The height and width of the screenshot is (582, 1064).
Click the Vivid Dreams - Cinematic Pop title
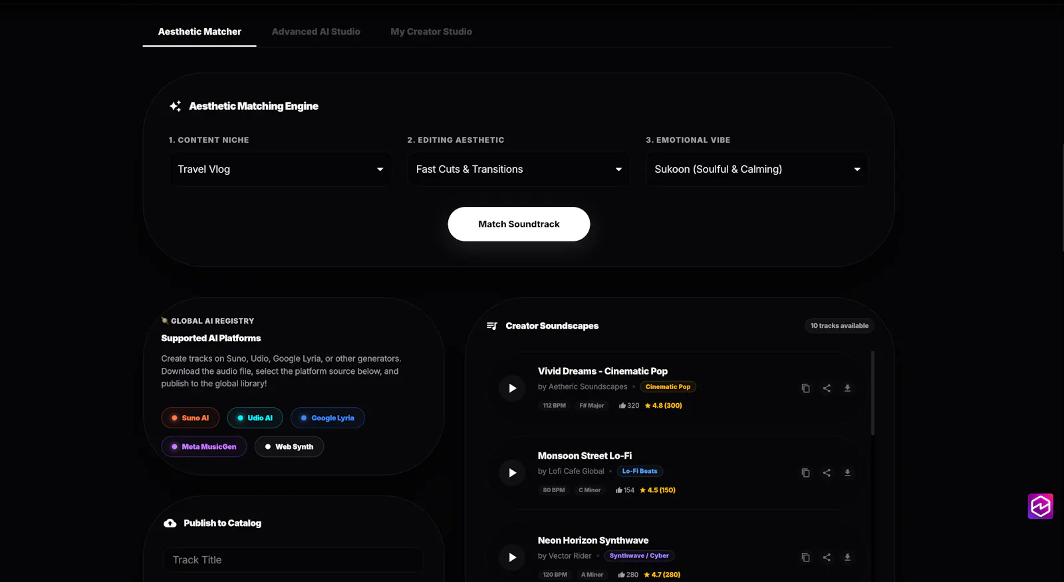(x=602, y=371)
